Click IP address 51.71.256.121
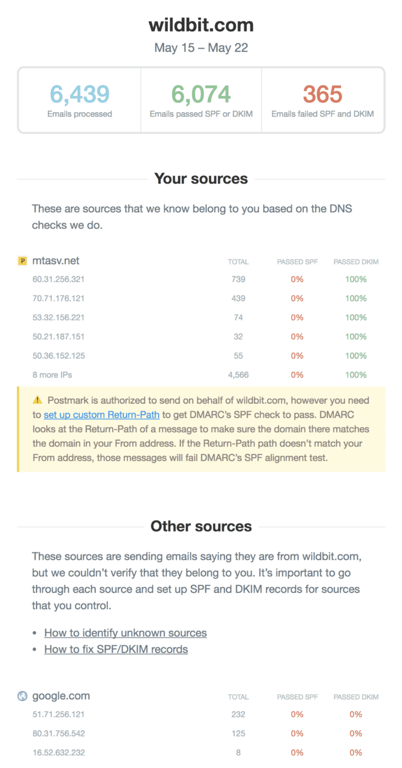 [x=58, y=714]
